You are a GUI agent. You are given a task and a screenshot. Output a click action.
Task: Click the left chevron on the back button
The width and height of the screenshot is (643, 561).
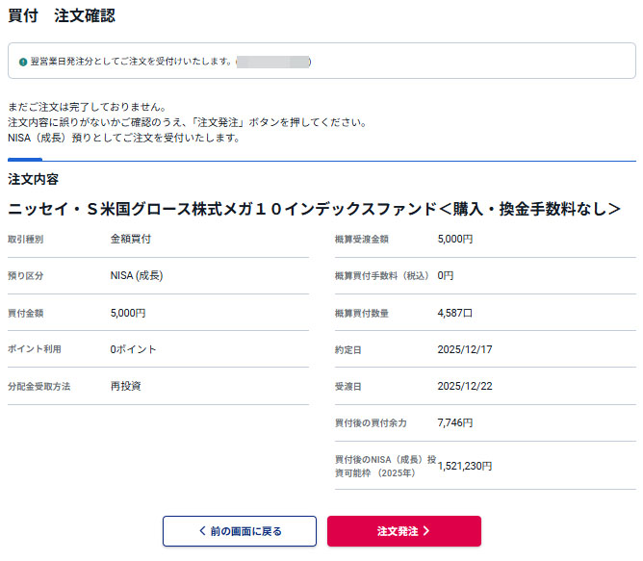coord(201,531)
